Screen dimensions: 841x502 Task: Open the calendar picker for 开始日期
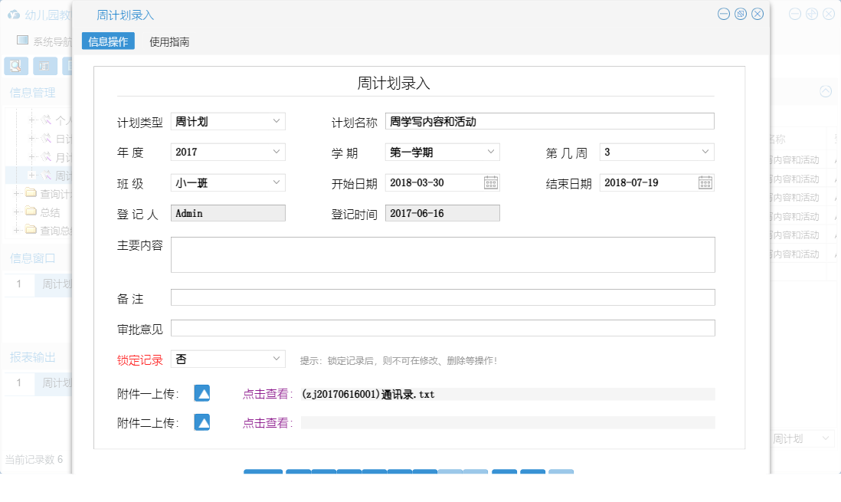click(489, 182)
